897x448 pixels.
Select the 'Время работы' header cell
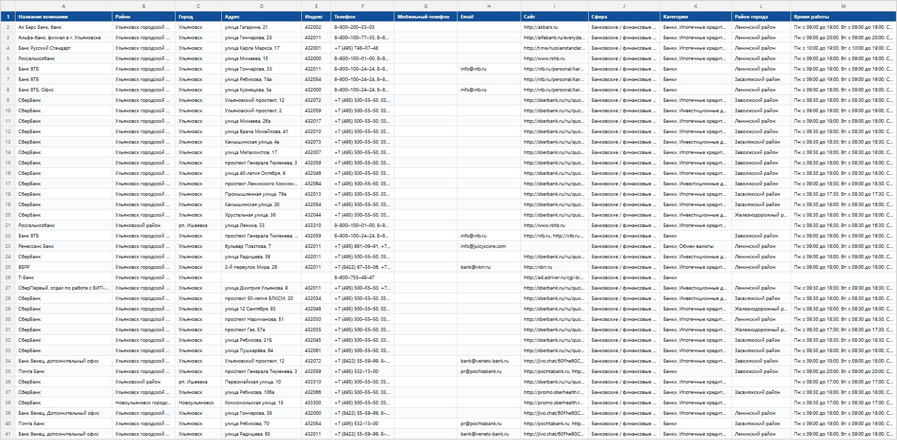coord(843,16)
